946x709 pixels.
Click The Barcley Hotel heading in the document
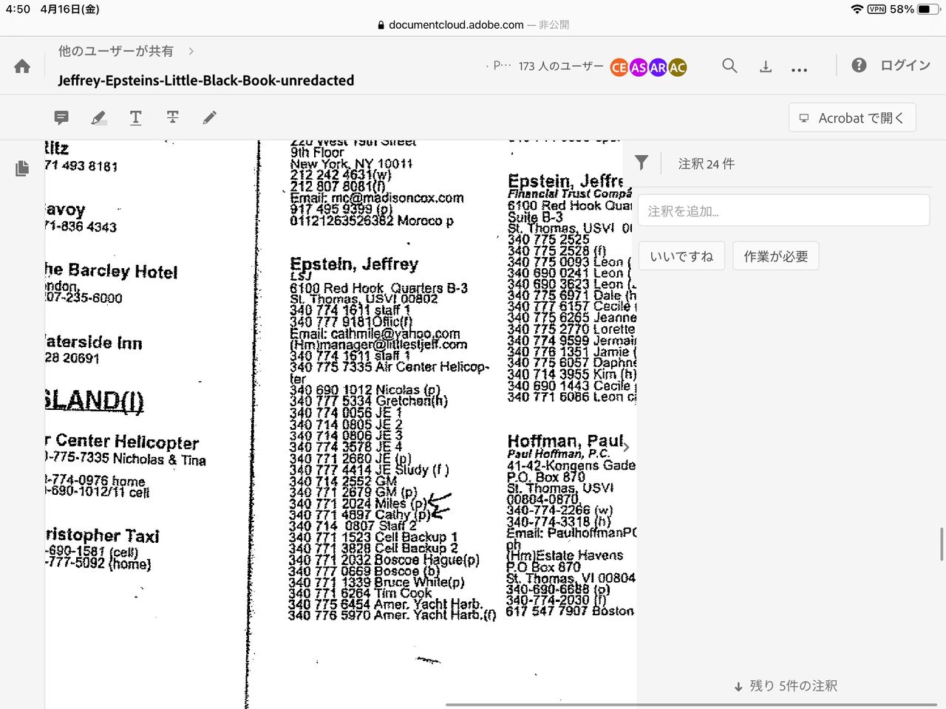(111, 271)
